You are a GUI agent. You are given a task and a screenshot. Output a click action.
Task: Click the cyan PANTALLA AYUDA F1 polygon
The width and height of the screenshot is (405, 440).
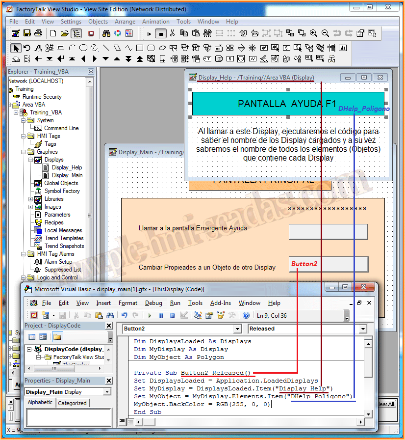pos(288,104)
